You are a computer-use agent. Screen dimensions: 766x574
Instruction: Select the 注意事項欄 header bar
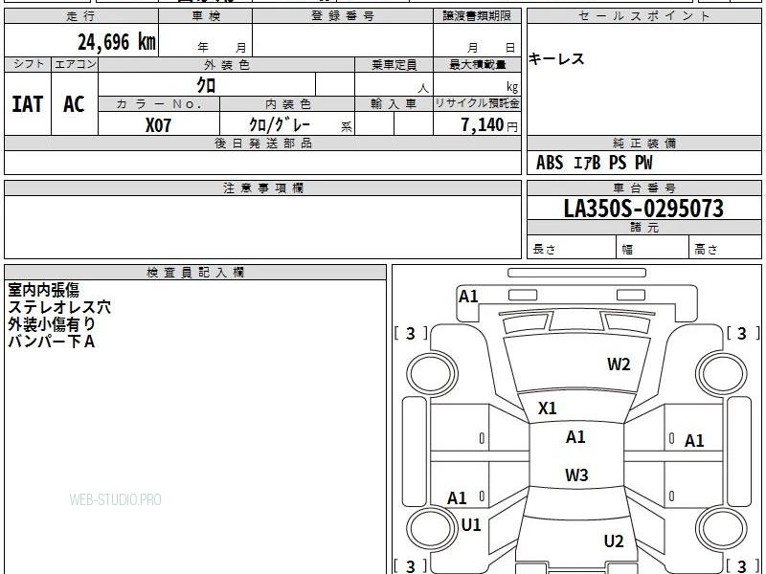(262, 188)
